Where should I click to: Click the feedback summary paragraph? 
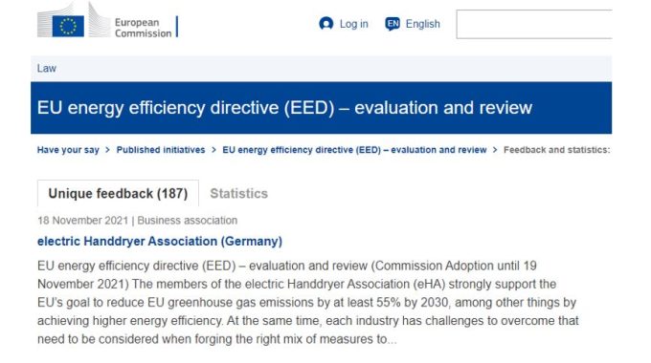[307, 303]
